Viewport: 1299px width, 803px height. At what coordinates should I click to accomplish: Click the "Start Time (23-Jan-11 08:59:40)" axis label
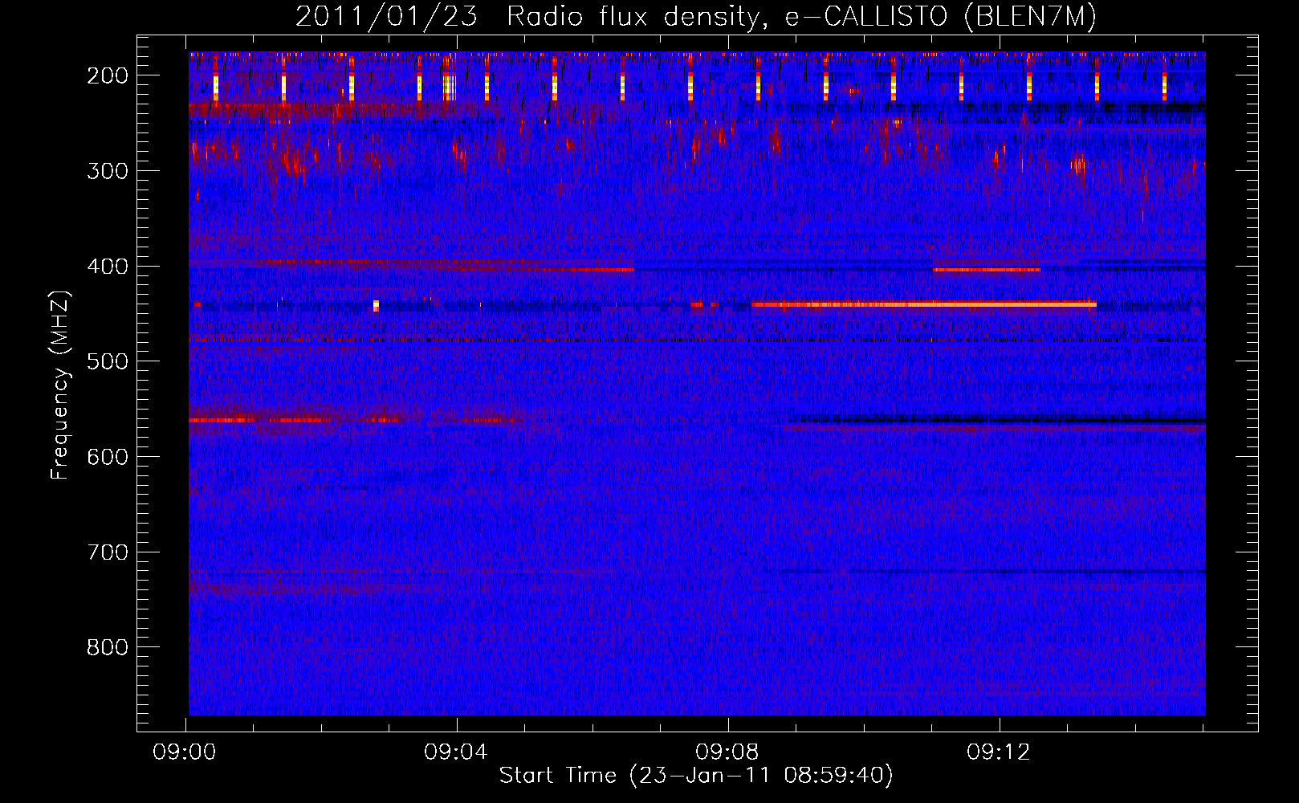click(x=696, y=776)
